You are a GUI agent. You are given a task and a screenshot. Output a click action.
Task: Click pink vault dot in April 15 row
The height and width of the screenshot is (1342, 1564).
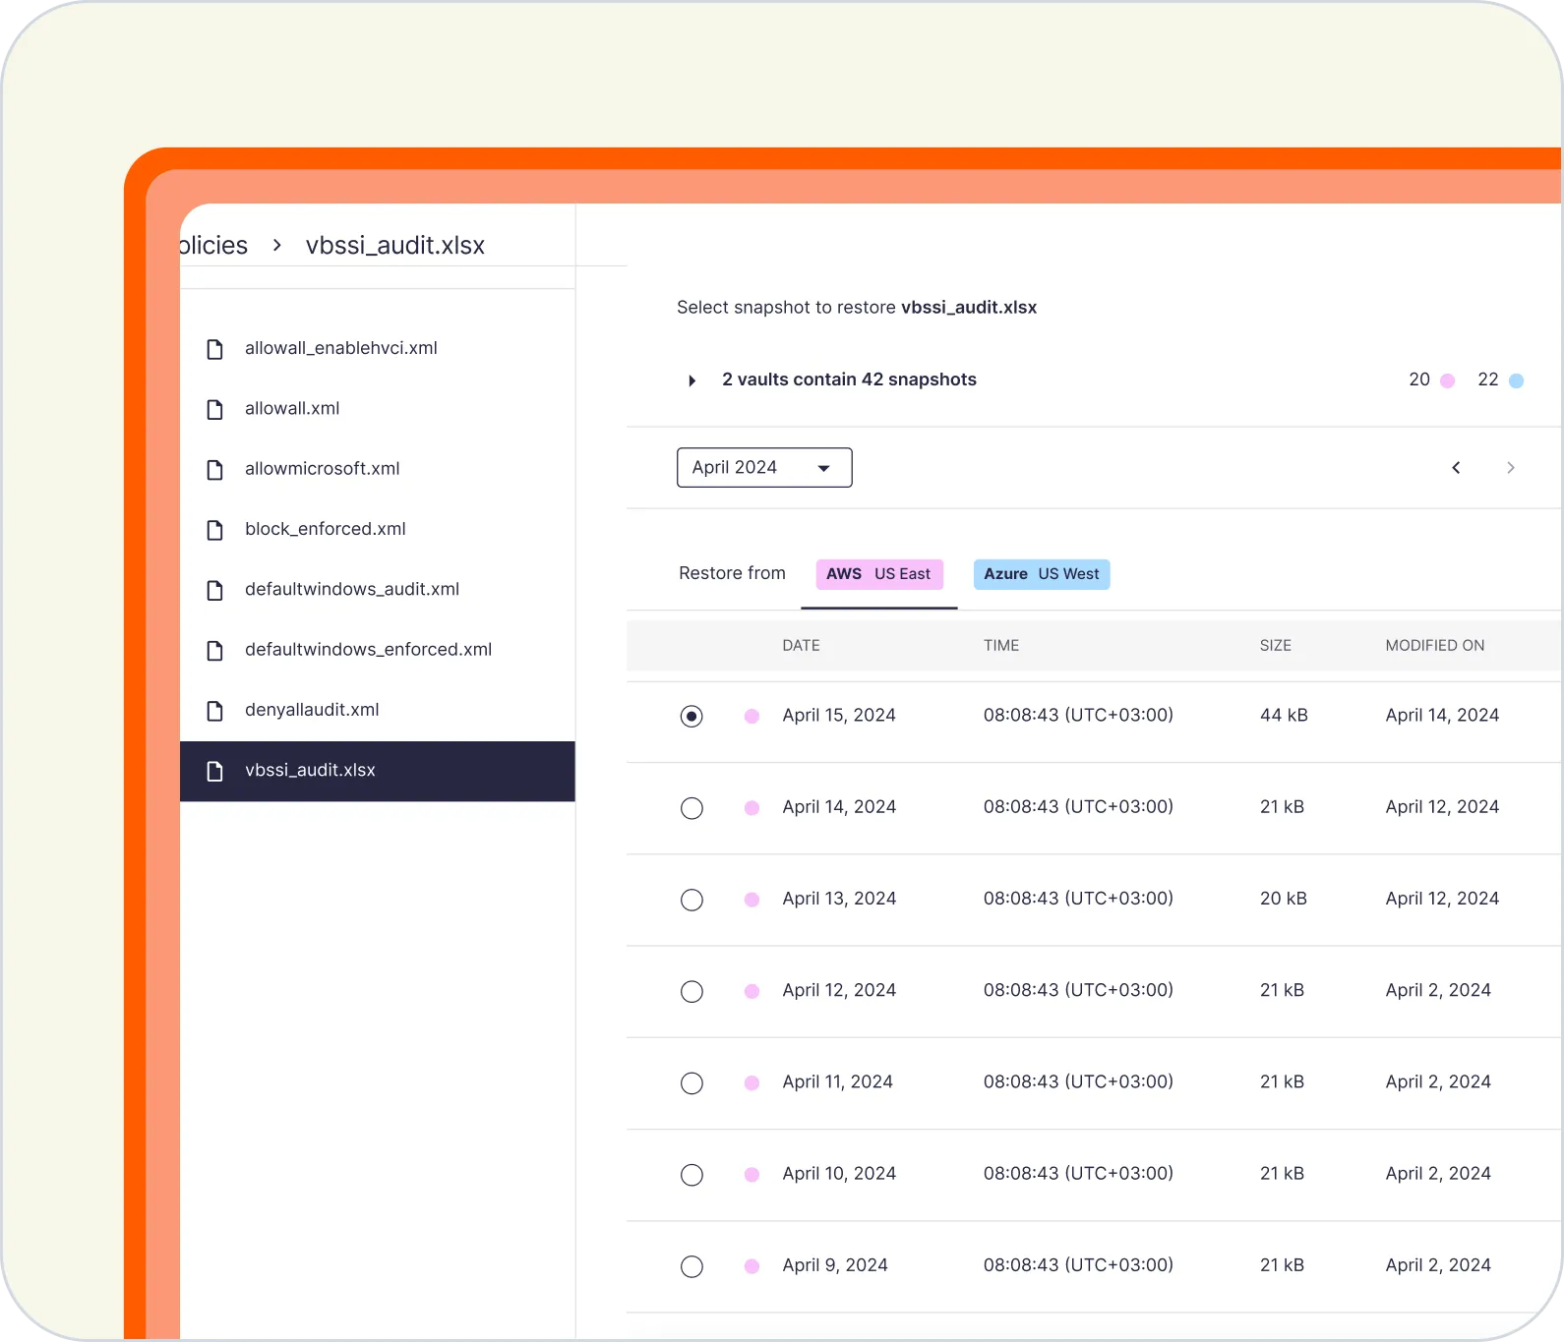point(752,716)
